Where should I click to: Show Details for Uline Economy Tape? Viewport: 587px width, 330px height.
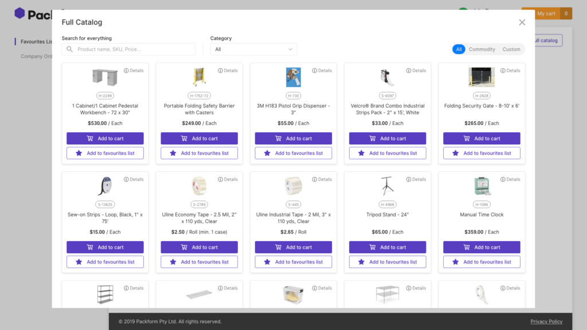(228, 179)
